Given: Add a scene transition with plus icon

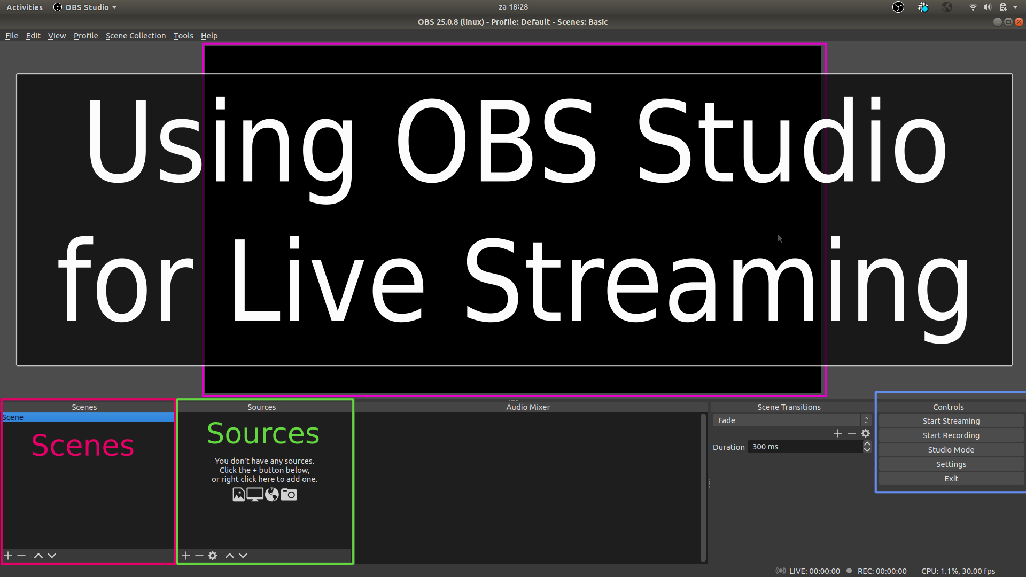Looking at the screenshot, I should click(838, 433).
